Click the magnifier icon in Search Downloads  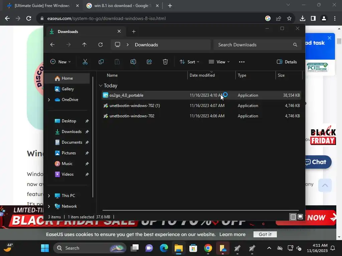coord(295,45)
